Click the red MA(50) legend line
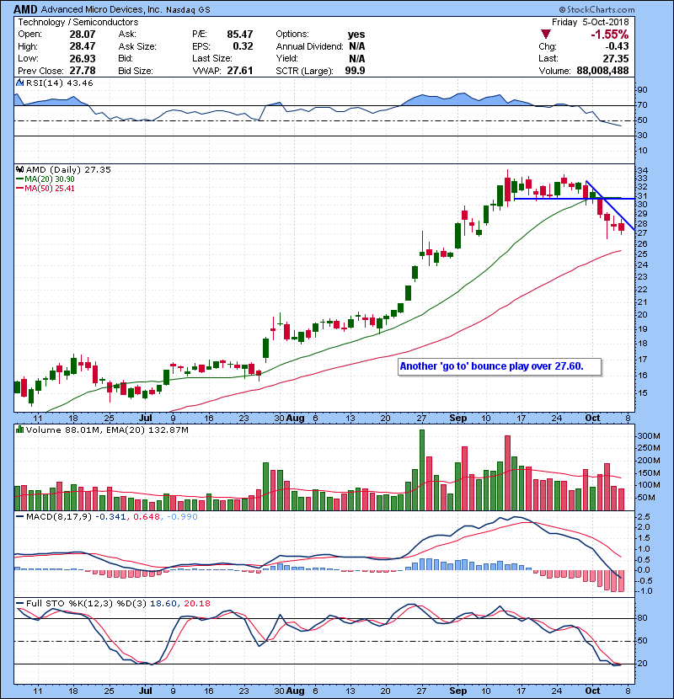The image size is (674, 699). point(19,189)
